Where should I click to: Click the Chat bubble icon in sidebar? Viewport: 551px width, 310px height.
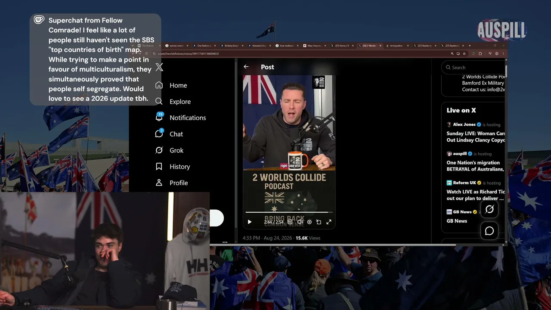[x=159, y=134]
